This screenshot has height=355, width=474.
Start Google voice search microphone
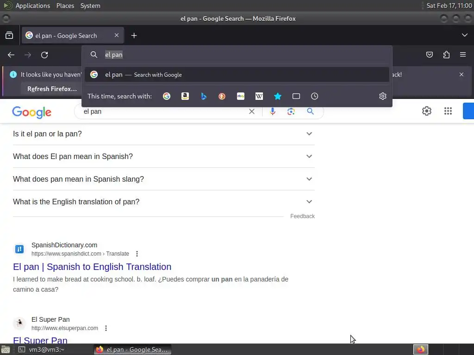tap(272, 111)
